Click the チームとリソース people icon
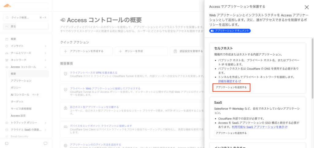Image resolution: width=314 pixels, height=148 pixels. 7,53
